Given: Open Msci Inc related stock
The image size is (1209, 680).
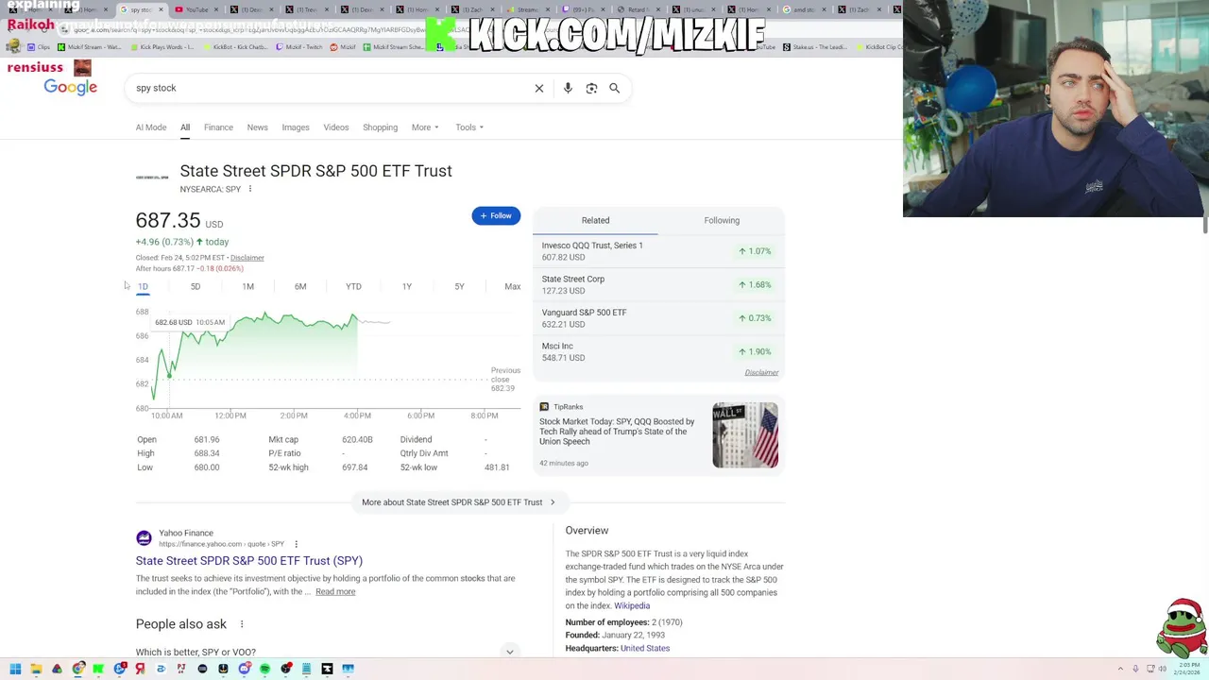Looking at the screenshot, I should pos(658,351).
